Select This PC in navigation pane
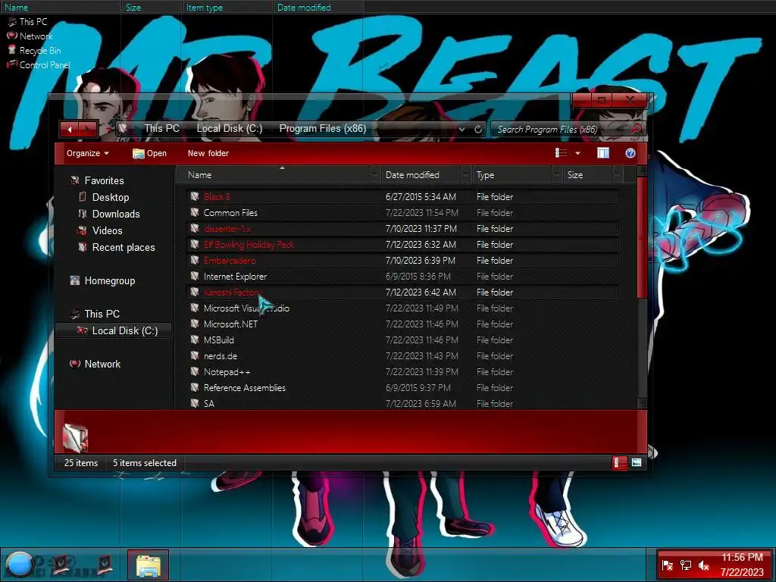Image resolution: width=776 pixels, height=582 pixels. tap(102, 314)
